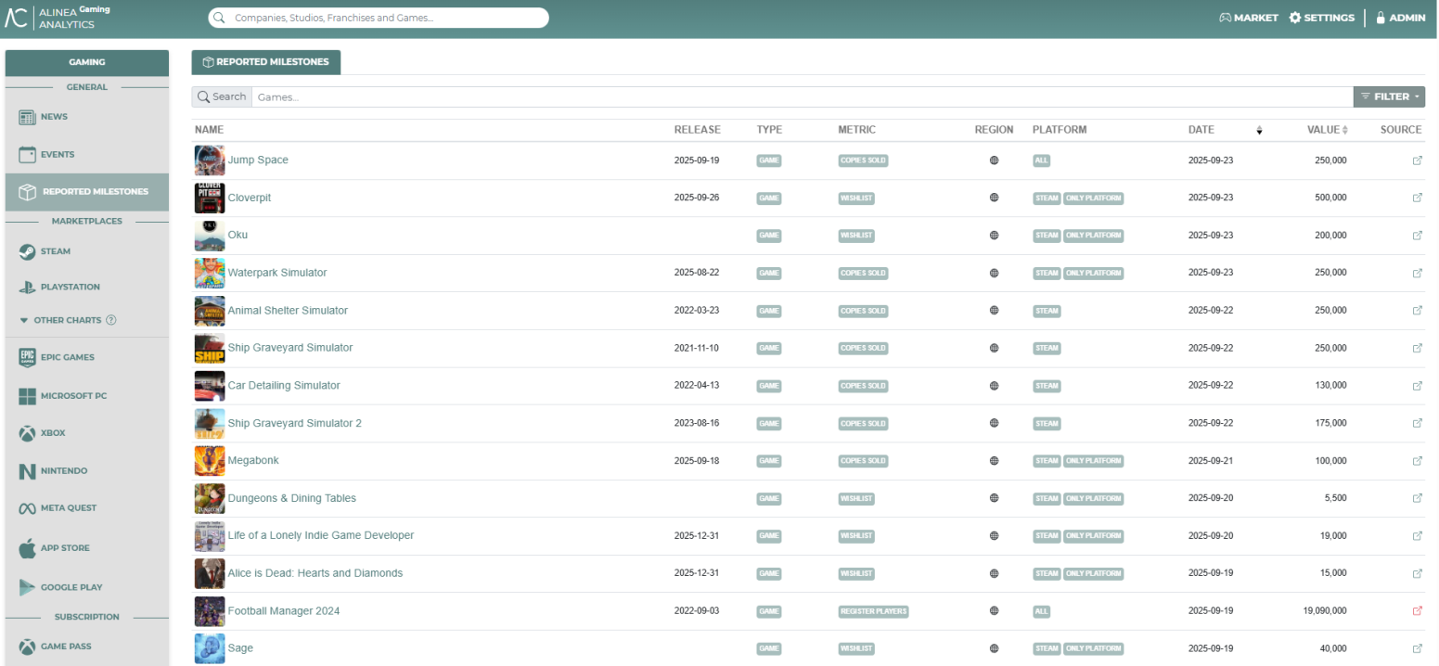1439x666 pixels.
Task: Open the Meta Quest chart
Action: (x=87, y=508)
